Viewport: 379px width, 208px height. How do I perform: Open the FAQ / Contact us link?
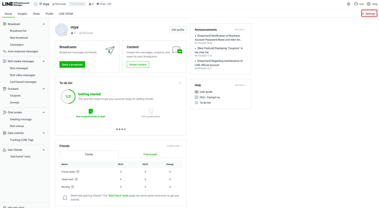click(209, 98)
